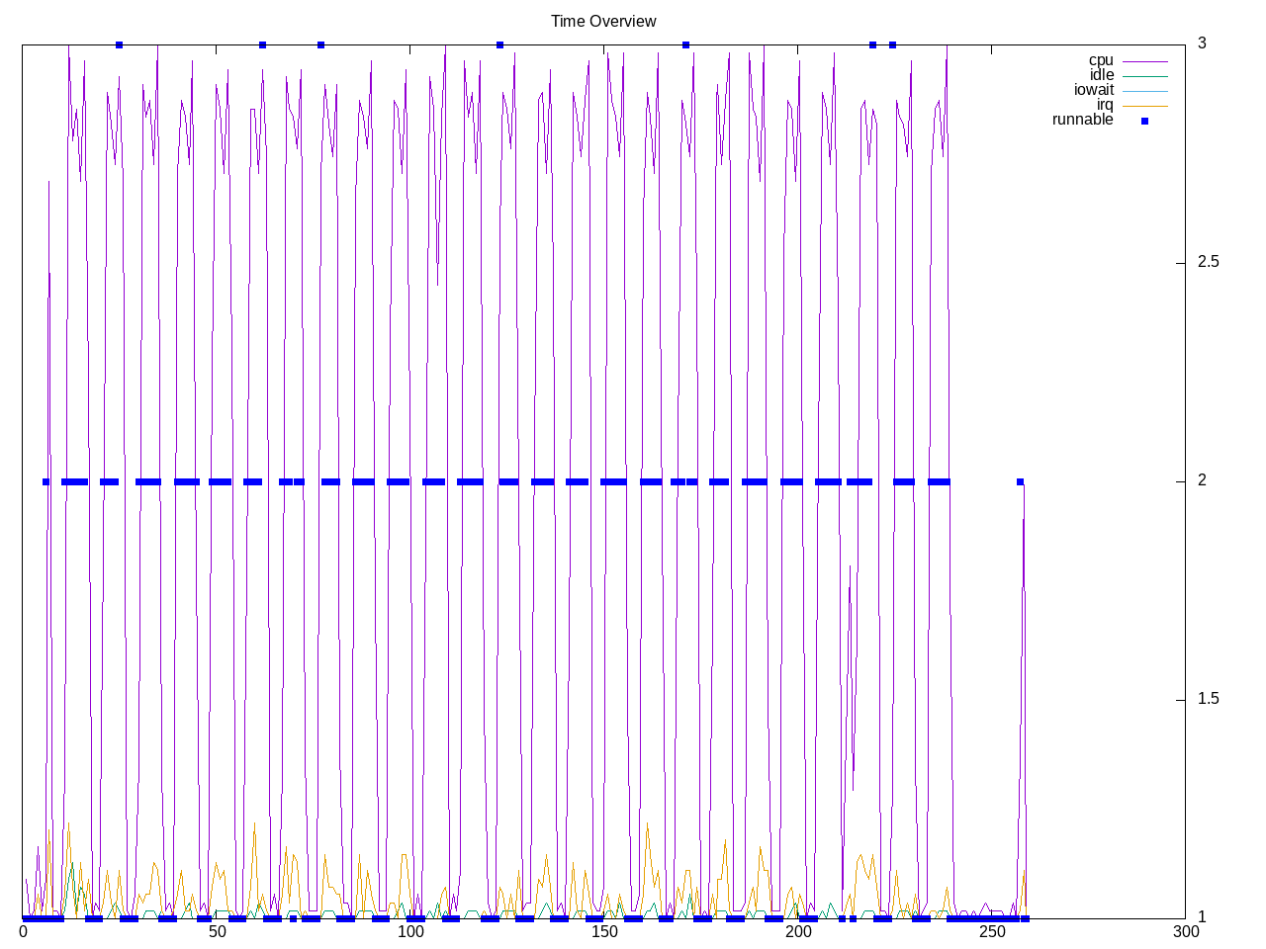Click the orange line sample beside irq
Viewport: 1266px width, 949px height.
1144,106
